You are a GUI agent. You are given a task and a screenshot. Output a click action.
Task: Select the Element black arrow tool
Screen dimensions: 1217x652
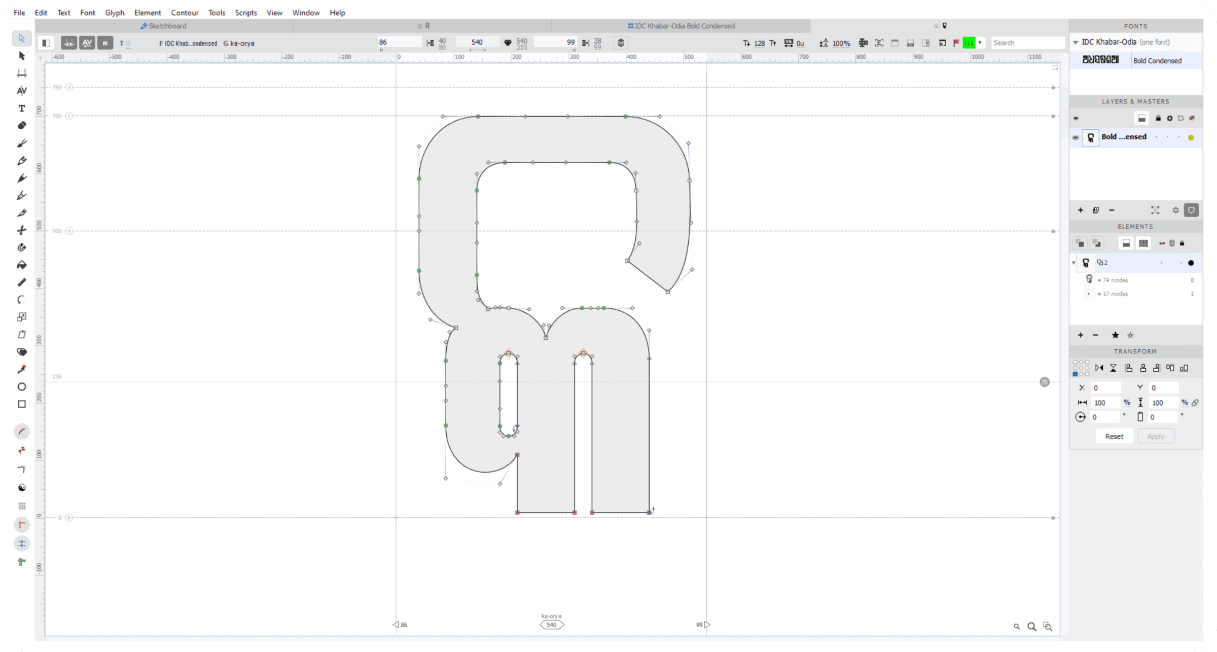pos(21,55)
